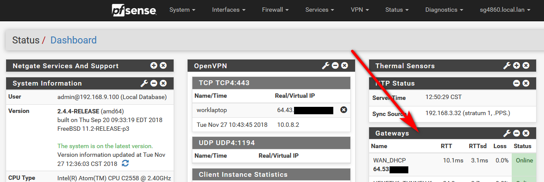Click the System Information widget title

pyautogui.click(x=47, y=83)
